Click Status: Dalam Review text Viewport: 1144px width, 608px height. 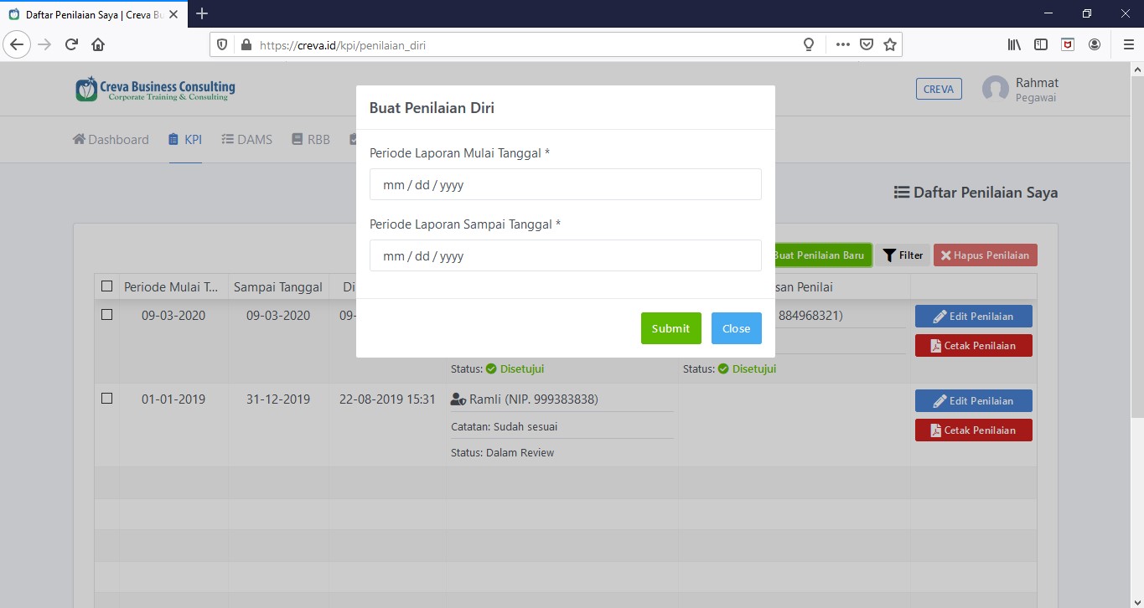[x=502, y=453]
